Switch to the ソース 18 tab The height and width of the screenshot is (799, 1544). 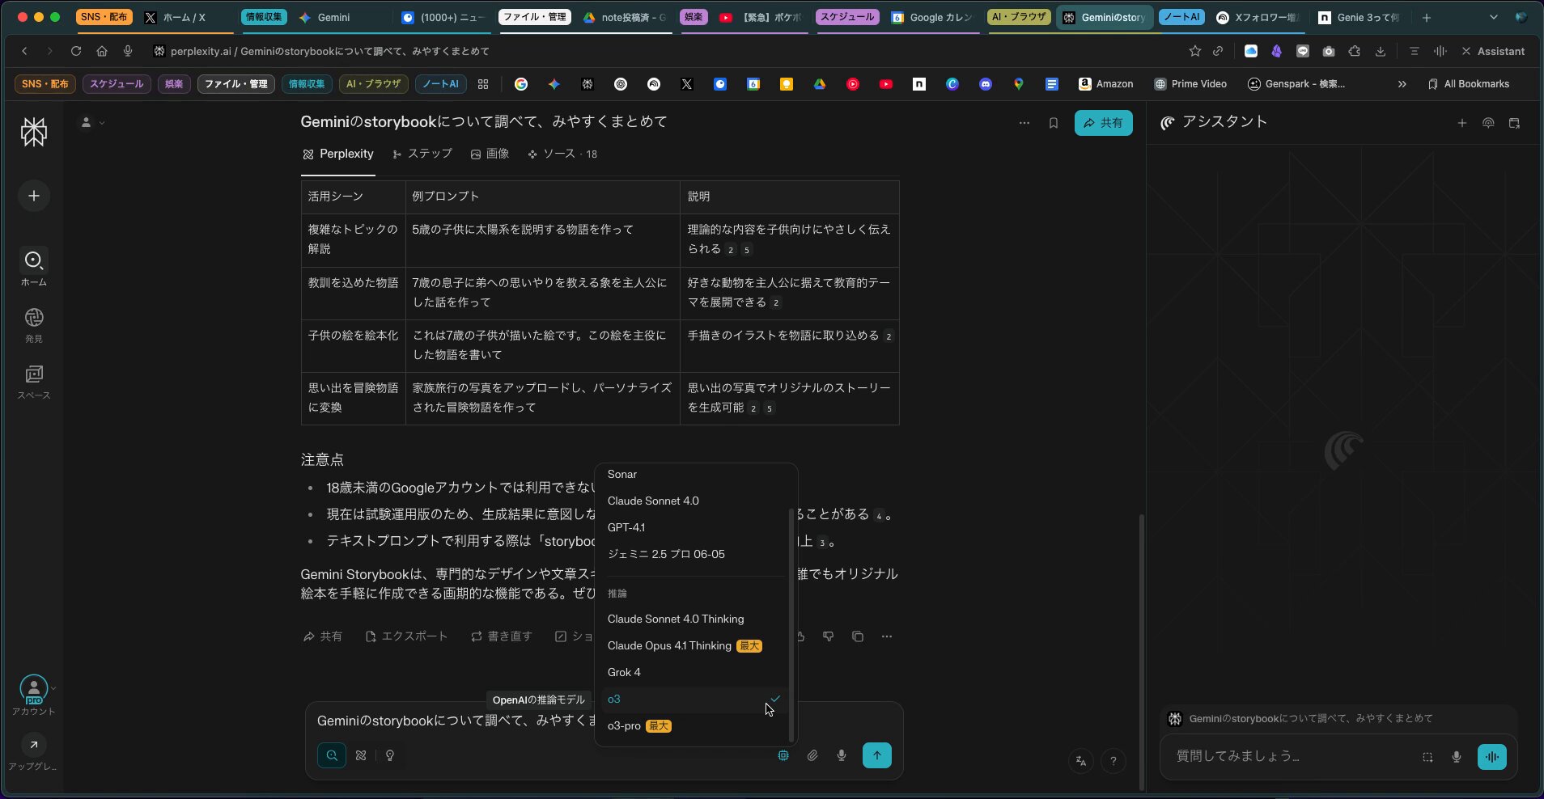pyautogui.click(x=562, y=154)
